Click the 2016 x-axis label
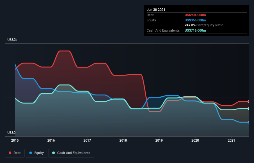This screenshot has height=163, width=254. [51, 140]
